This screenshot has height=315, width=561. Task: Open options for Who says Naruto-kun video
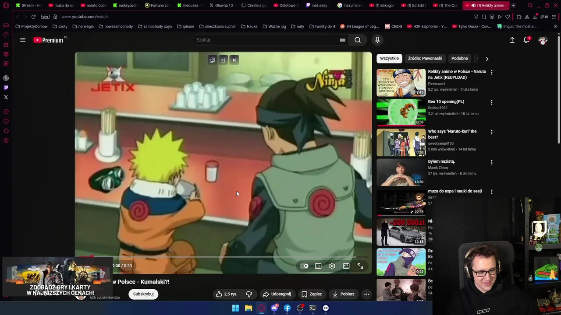(491, 132)
